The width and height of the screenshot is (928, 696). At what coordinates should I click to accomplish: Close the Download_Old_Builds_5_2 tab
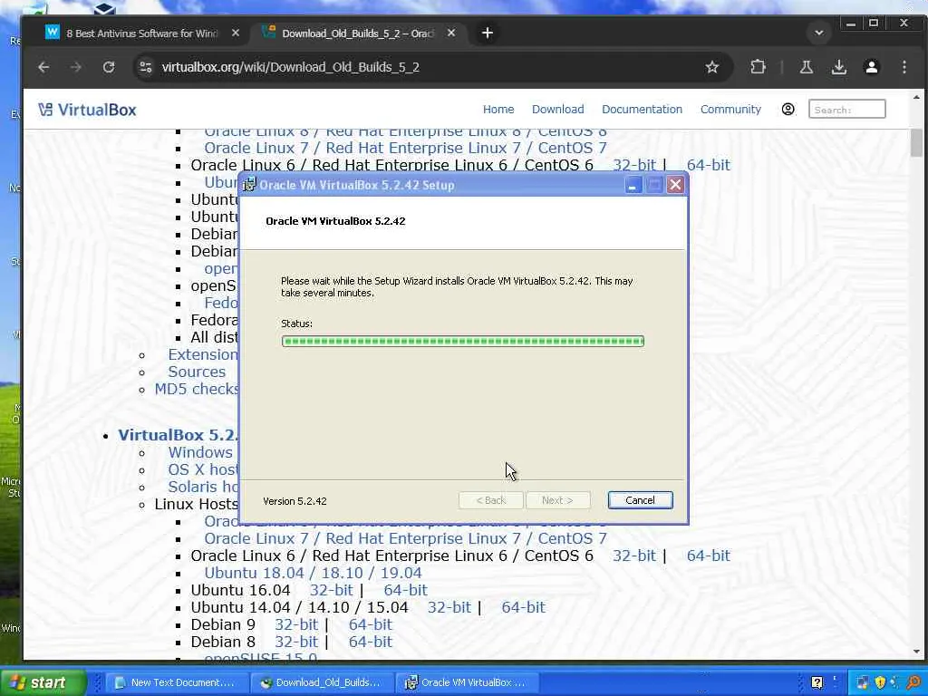click(x=451, y=34)
